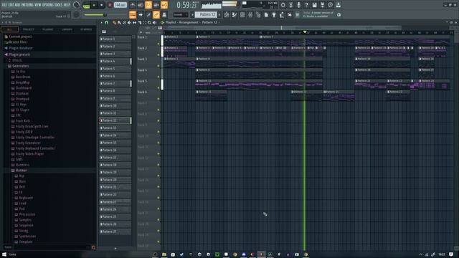Open the EDIT menu
This screenshot has width=459, height=258.
pyautogui.click(x=11, y=5)
